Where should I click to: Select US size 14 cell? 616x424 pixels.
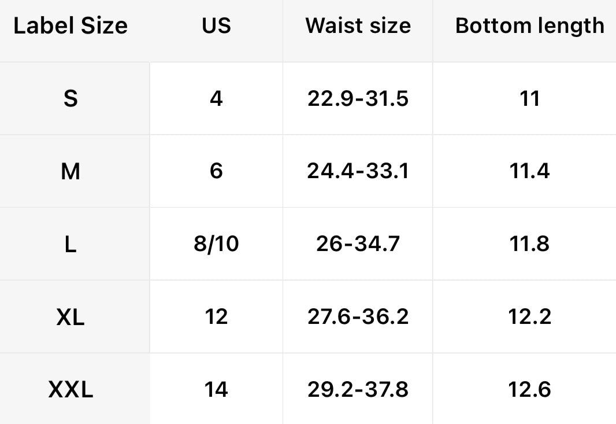[216, 390]
